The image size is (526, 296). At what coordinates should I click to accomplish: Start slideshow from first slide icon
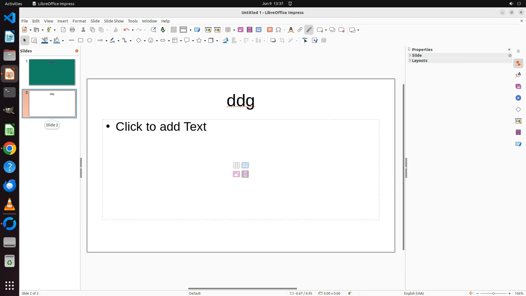pos(208,30)
